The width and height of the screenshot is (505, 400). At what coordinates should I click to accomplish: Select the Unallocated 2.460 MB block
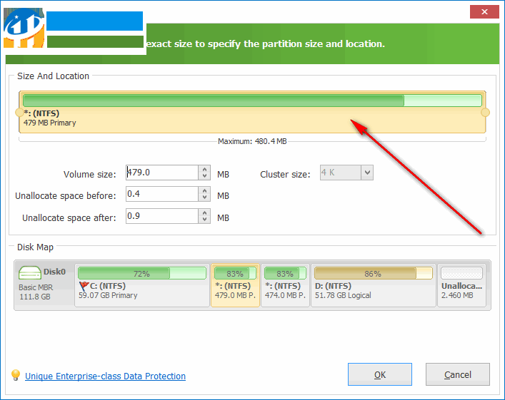point(461,285)
